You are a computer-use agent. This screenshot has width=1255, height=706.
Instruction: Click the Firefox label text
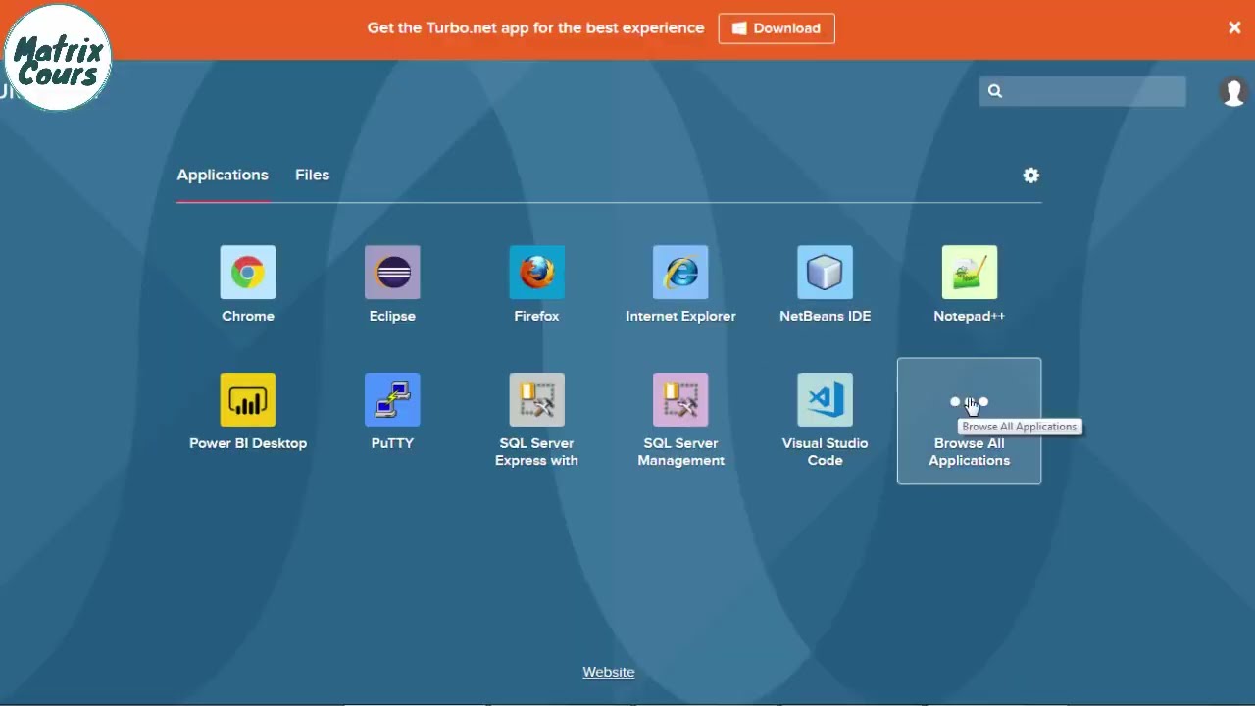pos(536,316)
